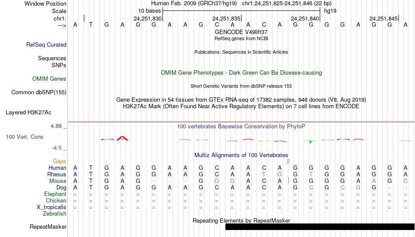Click the RepeatMasker track label

point(48,227)
